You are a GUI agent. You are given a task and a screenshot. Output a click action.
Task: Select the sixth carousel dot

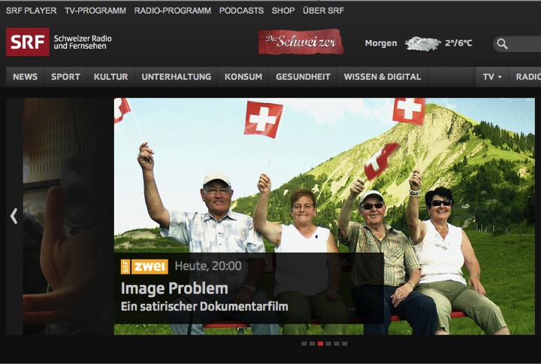pos(344,344)
